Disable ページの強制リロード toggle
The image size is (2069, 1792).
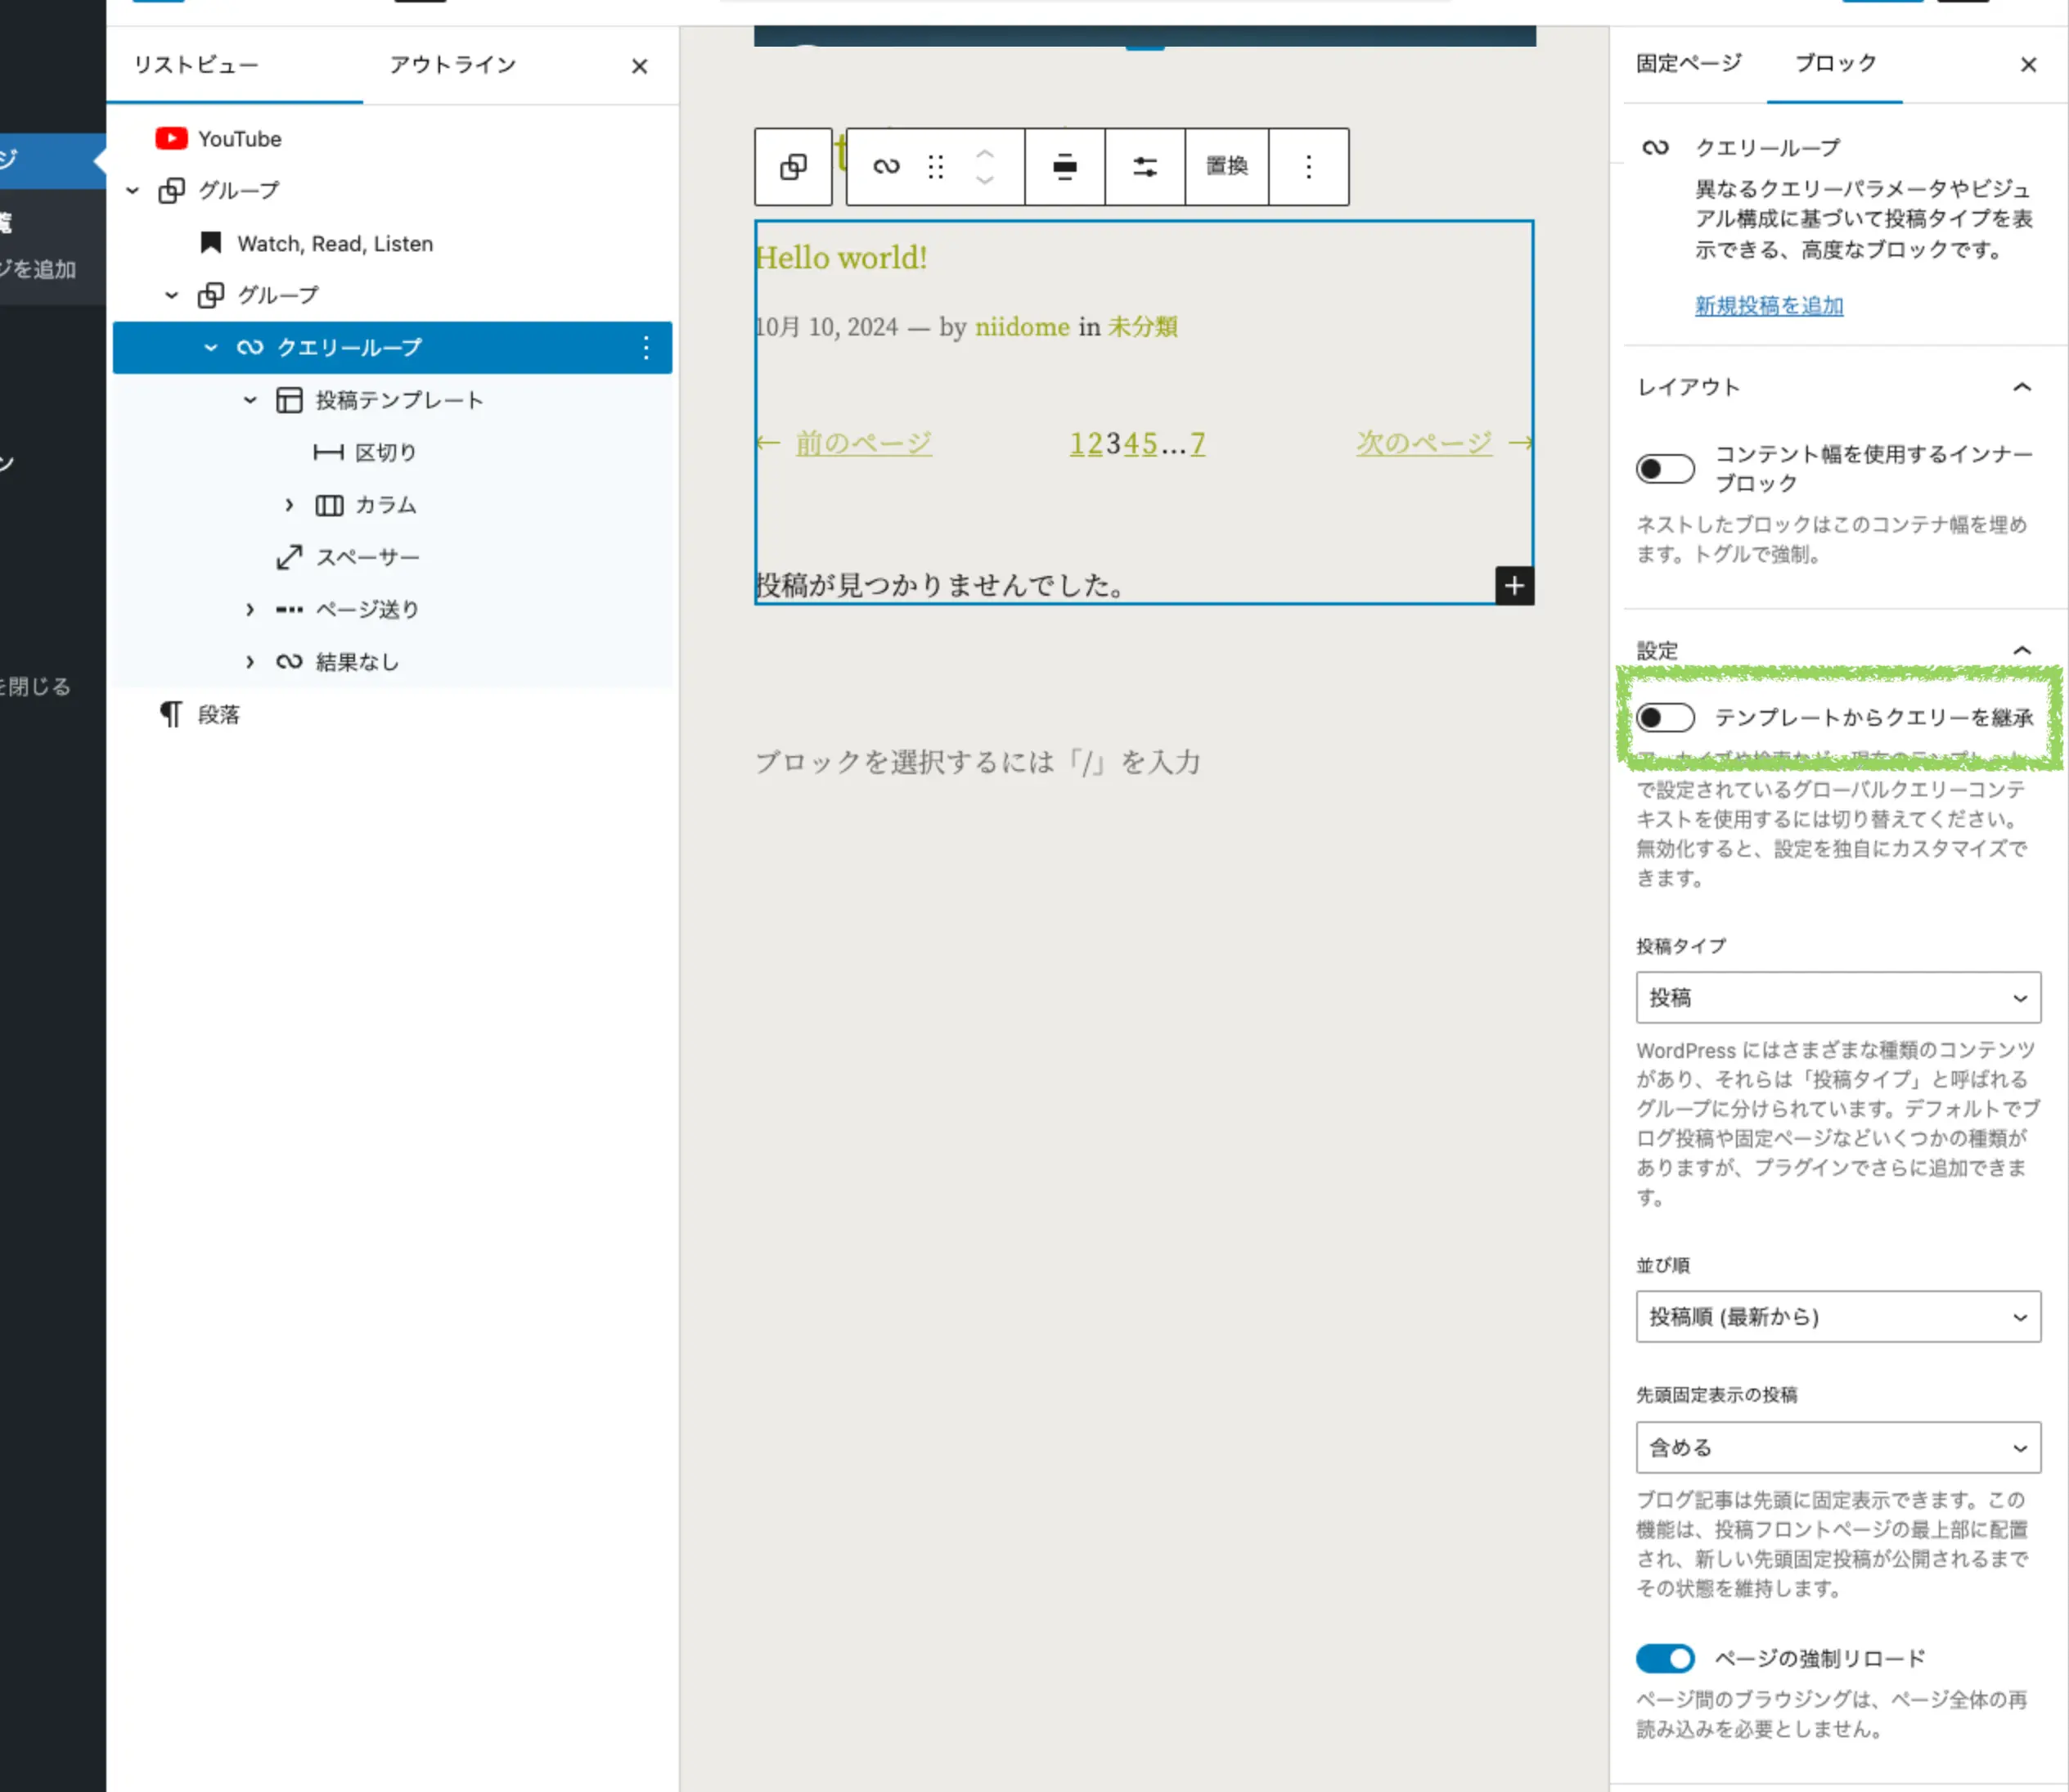[1665, 1659]
